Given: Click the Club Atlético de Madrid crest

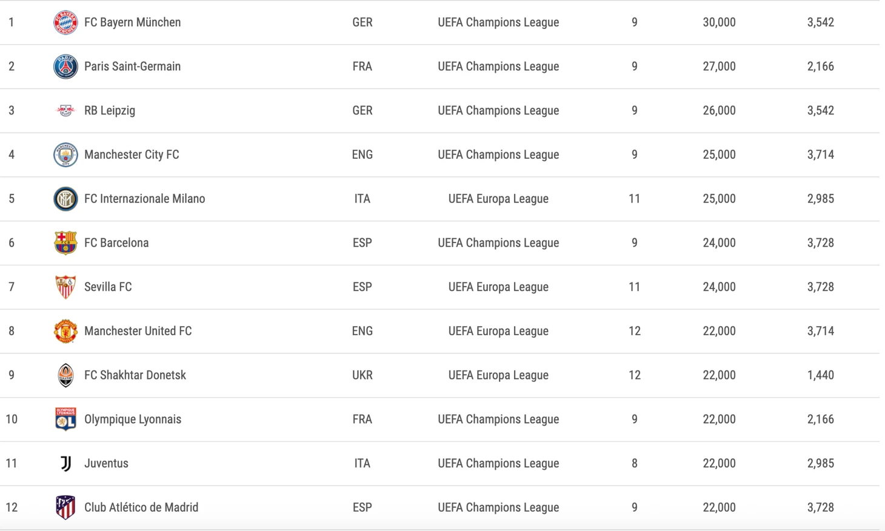Looking at the screenshot, I should [65, 507].
